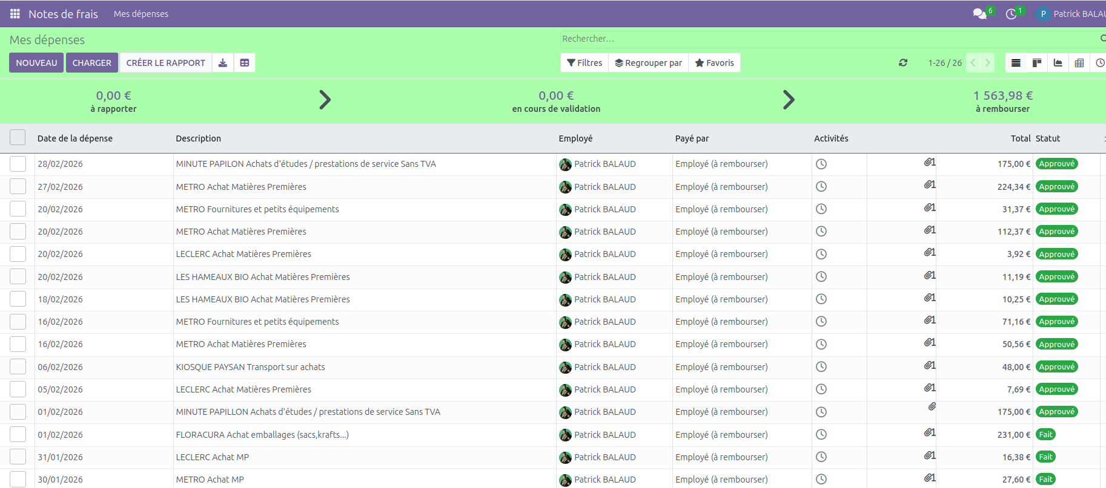Image resolution: width=1106 pixels, height=488 pixels.
Task: Click the NOUVEAU button
Action: 36,63
